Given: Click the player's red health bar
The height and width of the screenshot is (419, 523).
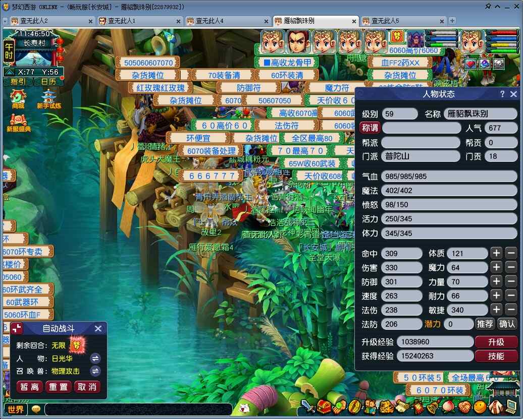Looking at the screenshot, I should [x=504, y=33].
